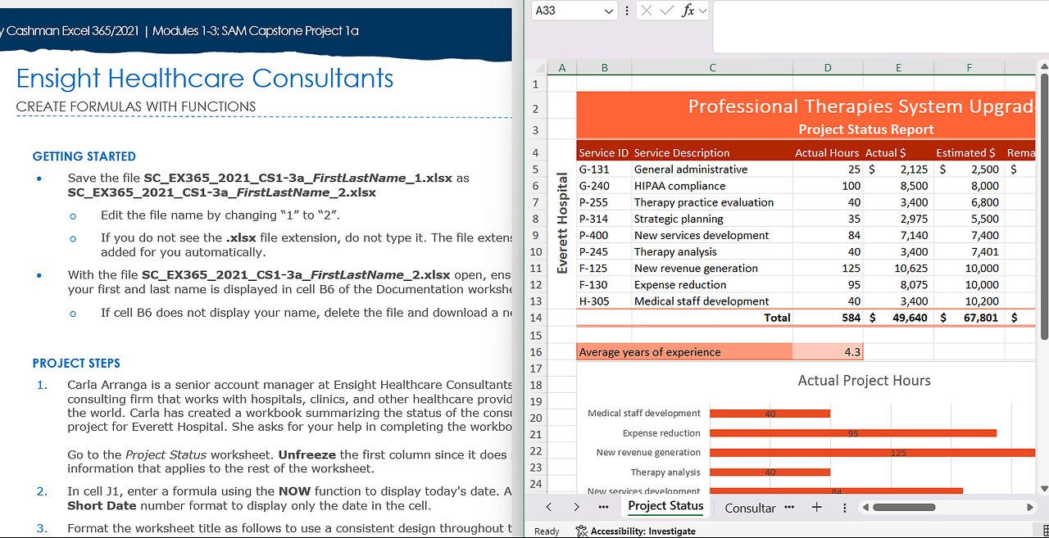This screenshot has height=538, width=1049.
Task: Click the vertical scrollbar down arrow
Action: pyautogui.click(x=1043, y=489)
